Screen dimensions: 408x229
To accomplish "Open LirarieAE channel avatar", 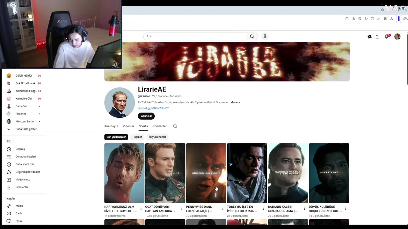I will pyautogui.click(x=120, y=103).
